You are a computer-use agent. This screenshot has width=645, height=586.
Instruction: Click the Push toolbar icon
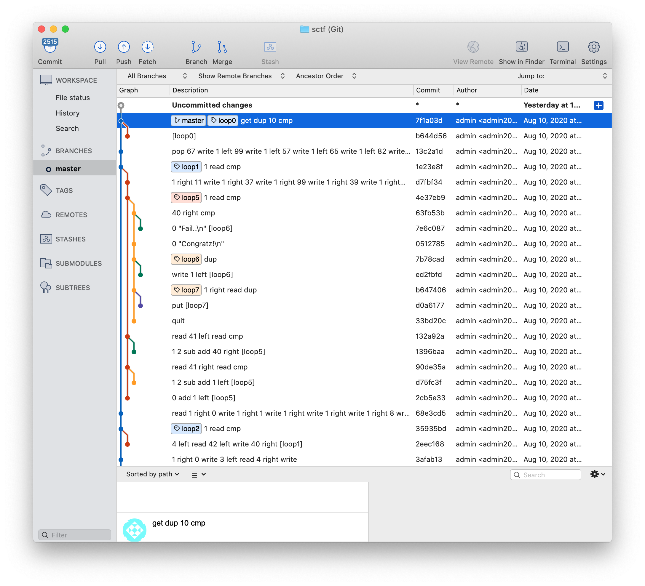point(124,47)
